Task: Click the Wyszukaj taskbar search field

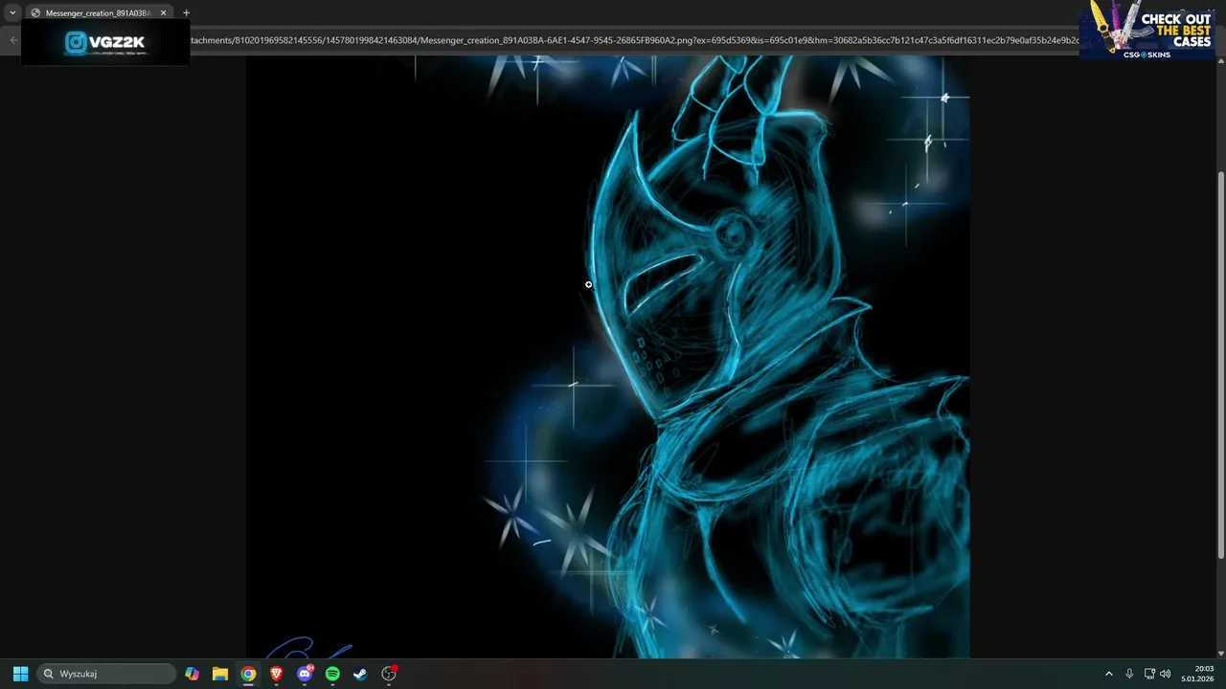Action: pos(105,674)
